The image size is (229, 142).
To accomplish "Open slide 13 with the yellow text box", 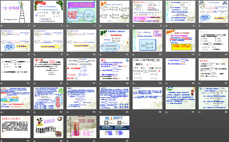I will tap(180, 41).
